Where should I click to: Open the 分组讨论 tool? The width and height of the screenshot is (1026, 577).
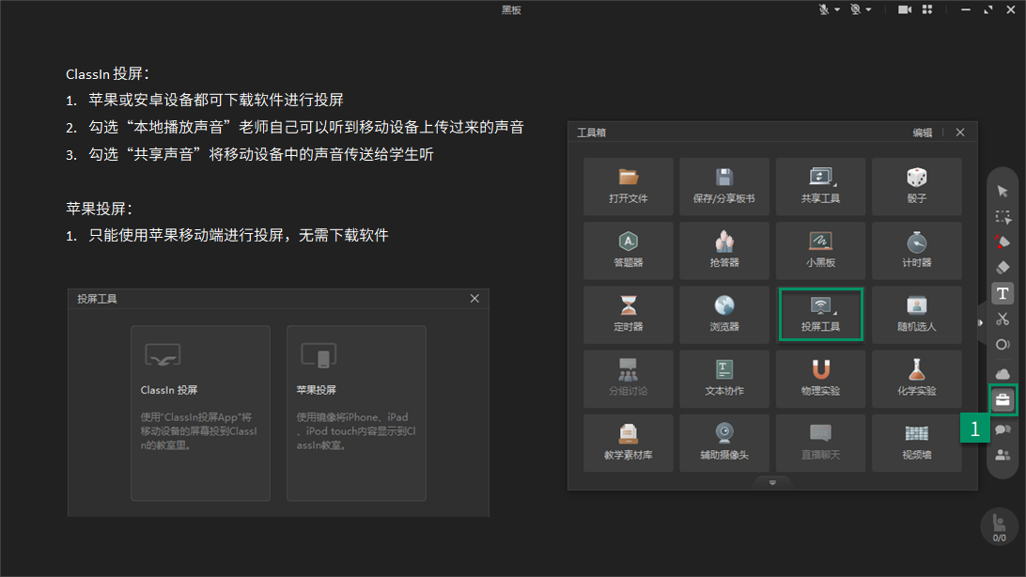[629, 379]
